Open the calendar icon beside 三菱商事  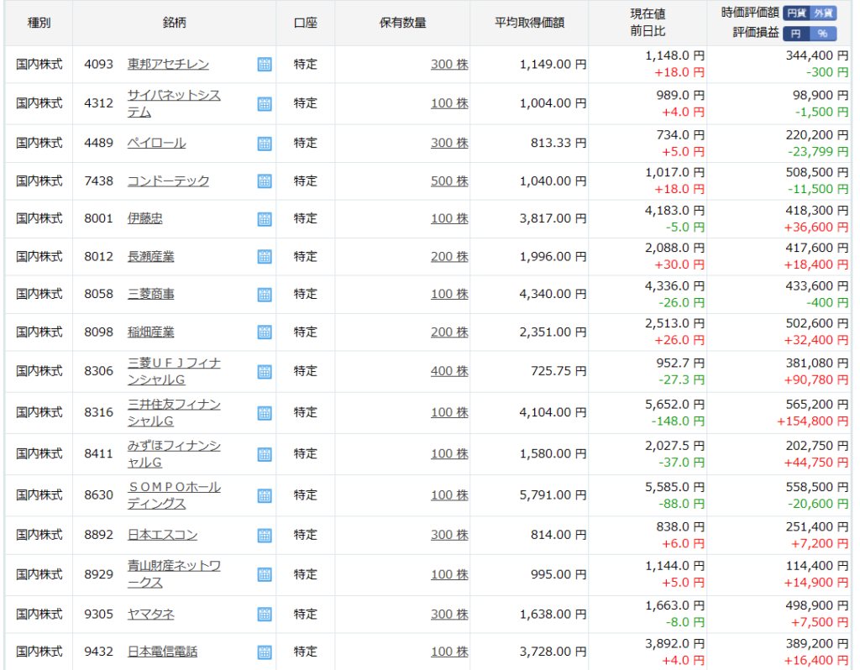265,295
